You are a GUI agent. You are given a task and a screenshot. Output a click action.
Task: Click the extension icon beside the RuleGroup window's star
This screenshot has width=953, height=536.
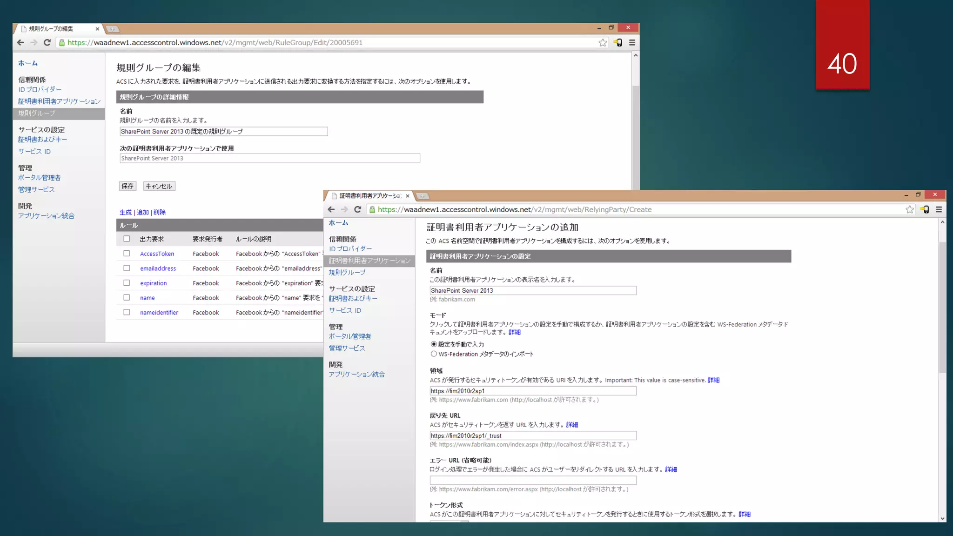617,42
